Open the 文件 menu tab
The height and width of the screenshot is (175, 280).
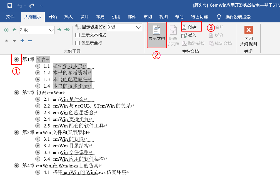(10, 17)
